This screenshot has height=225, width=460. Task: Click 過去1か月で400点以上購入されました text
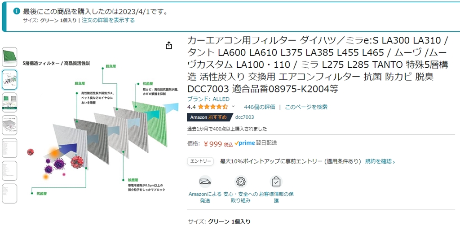(x=227, y=129)
